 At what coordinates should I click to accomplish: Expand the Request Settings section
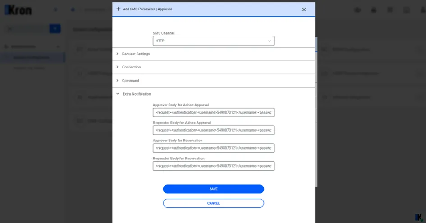click(x=213, y=54)
